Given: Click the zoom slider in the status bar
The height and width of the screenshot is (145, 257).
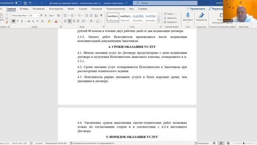Looking at the screenshot, I should 244,143.
